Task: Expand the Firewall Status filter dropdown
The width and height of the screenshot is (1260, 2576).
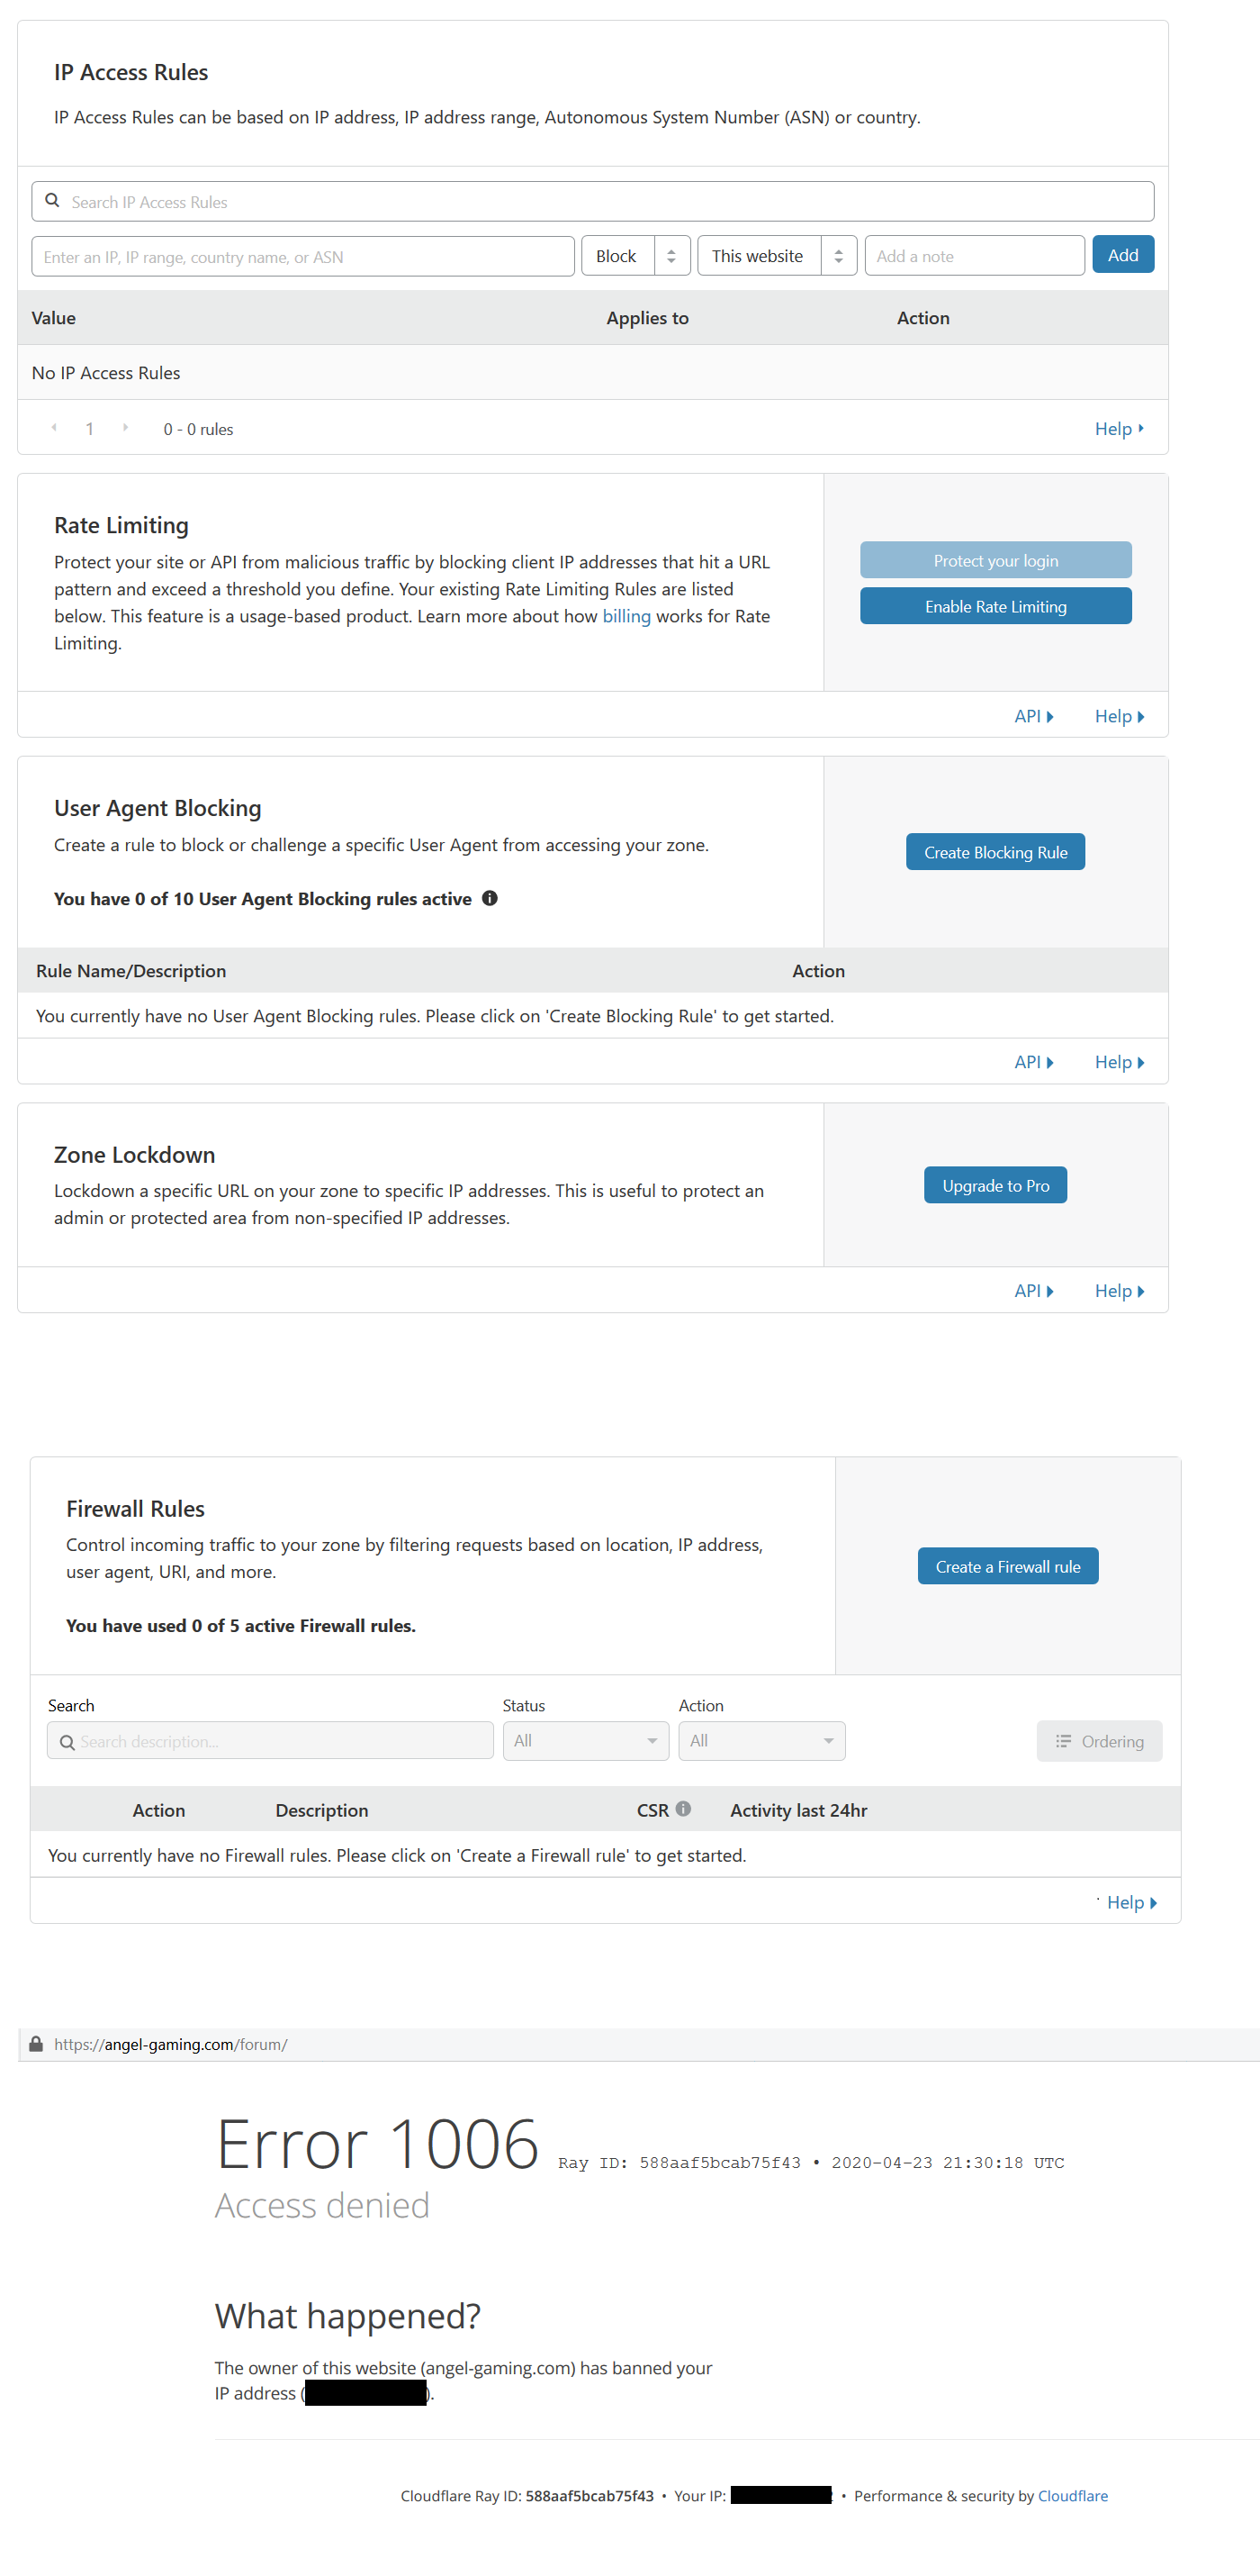Action: pos(586,1741)
